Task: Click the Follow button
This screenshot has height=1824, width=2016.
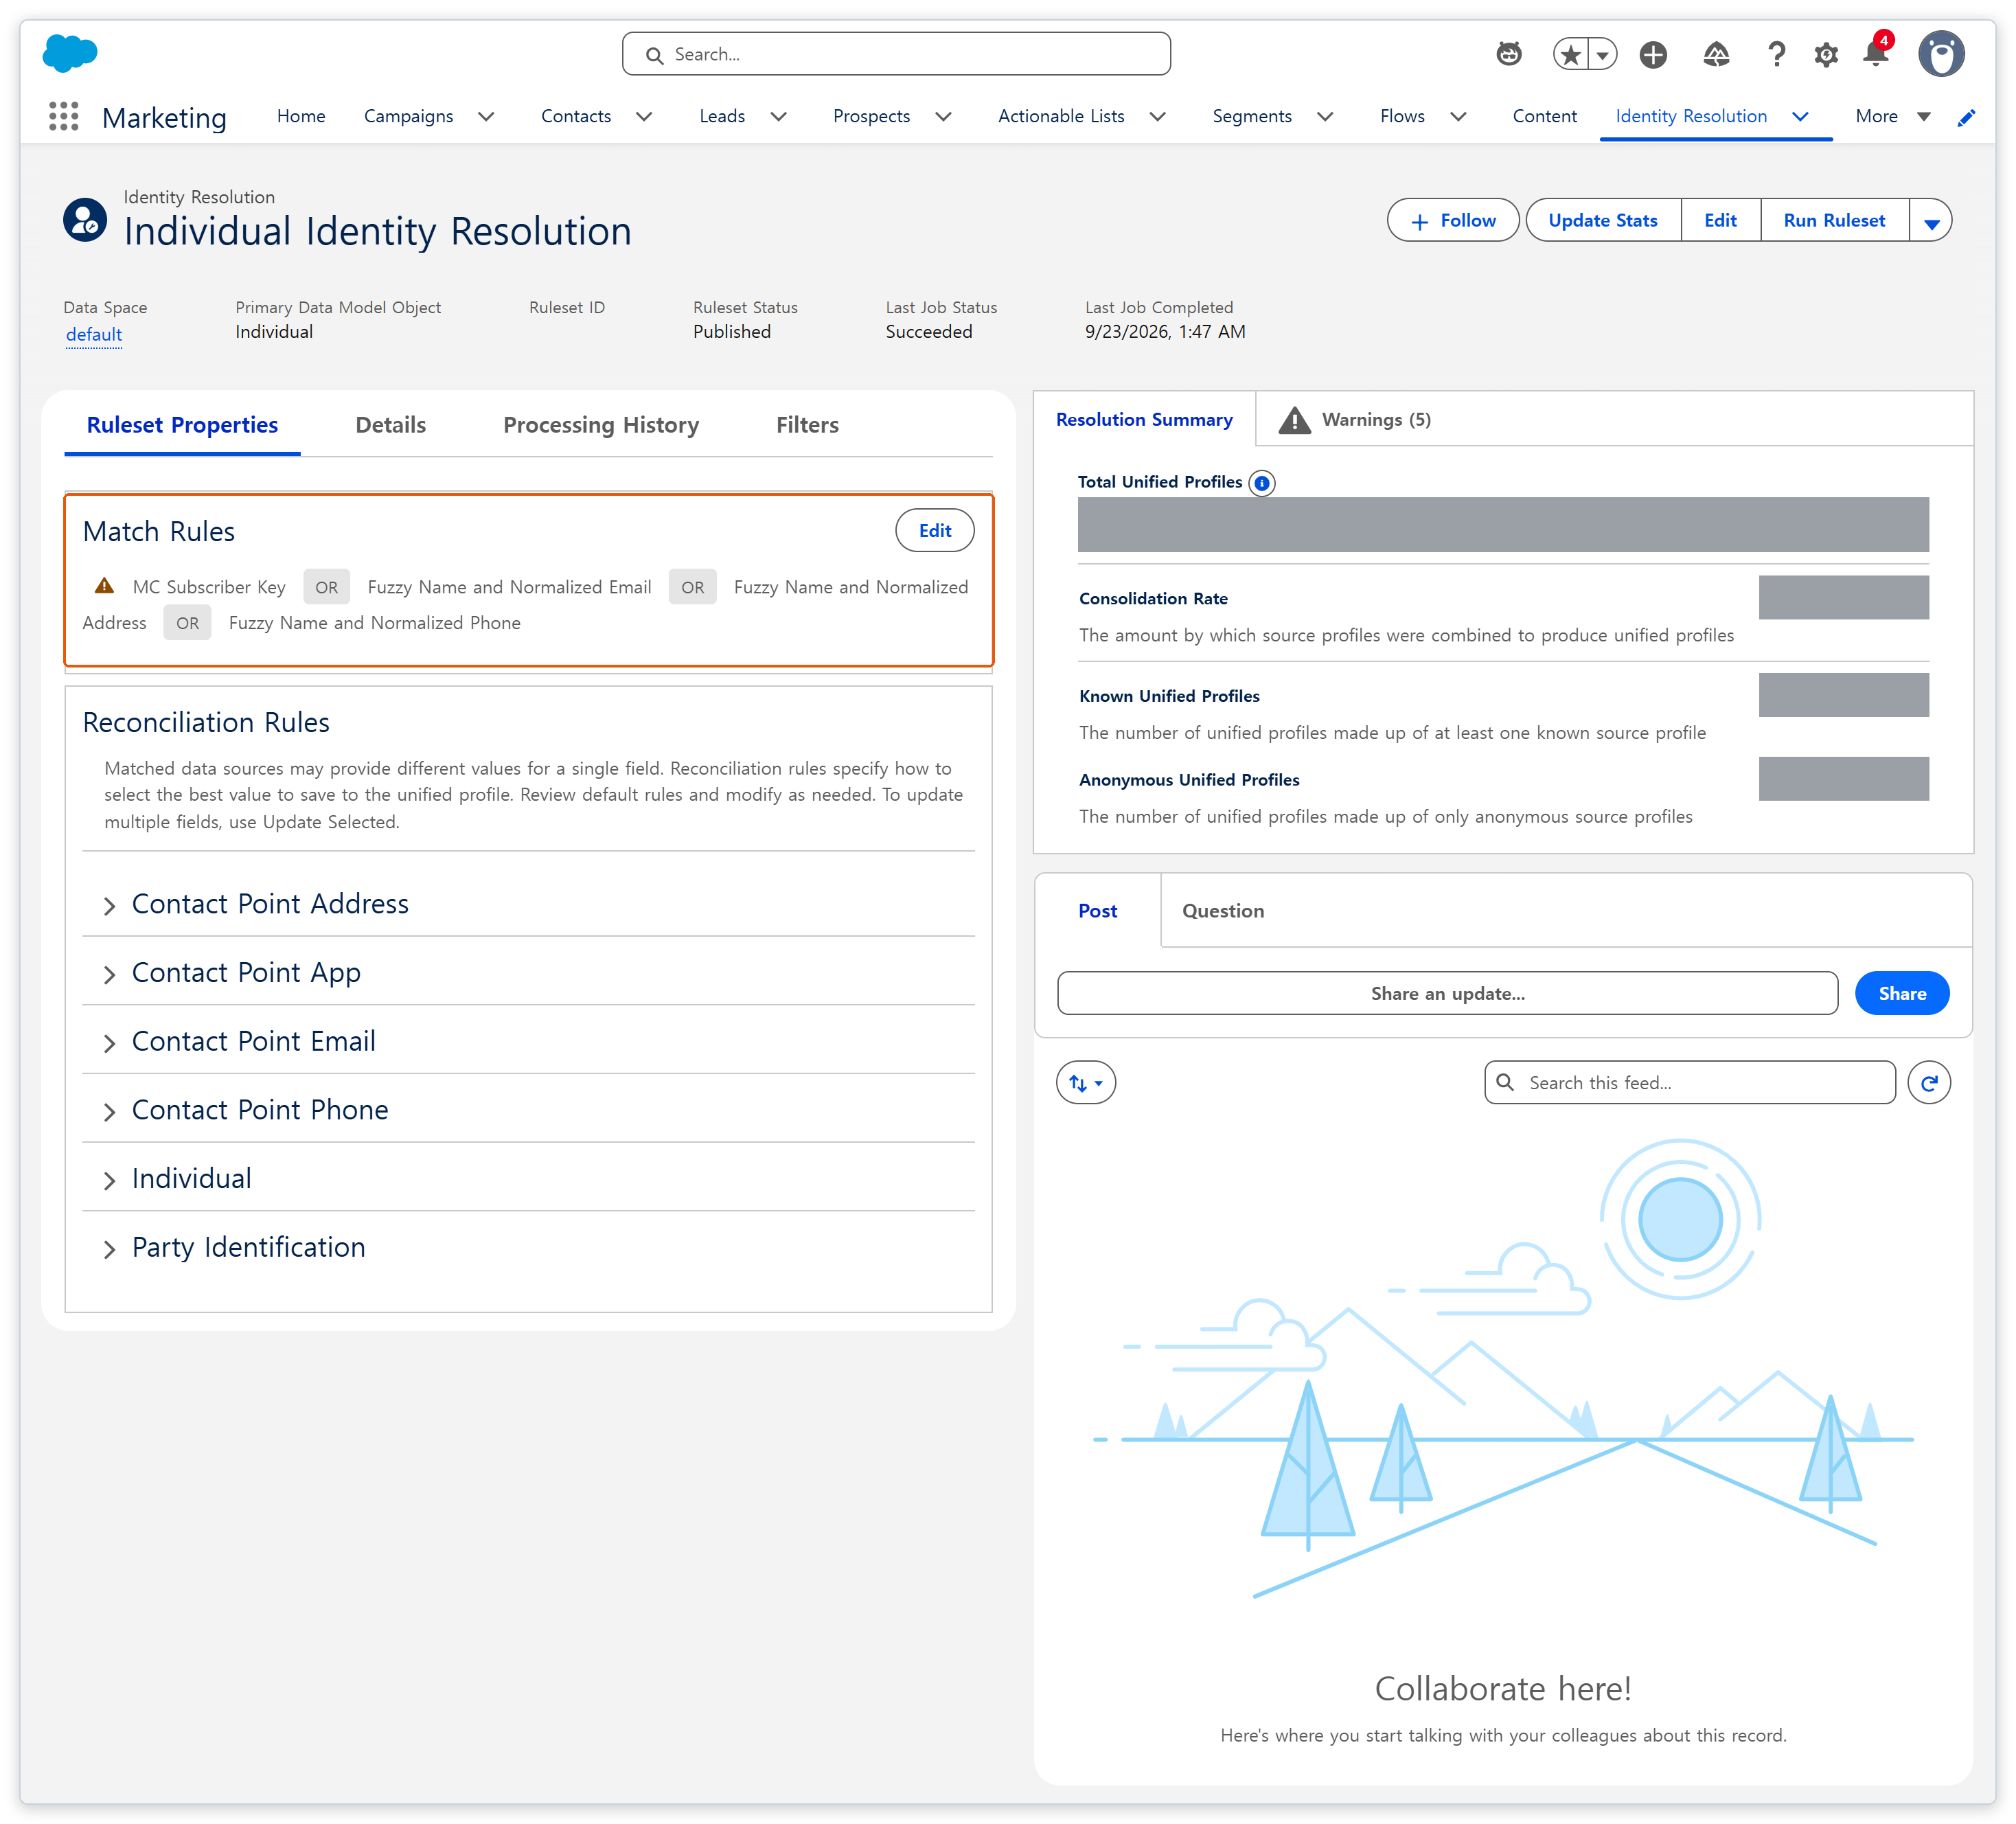Action: 1453,221
